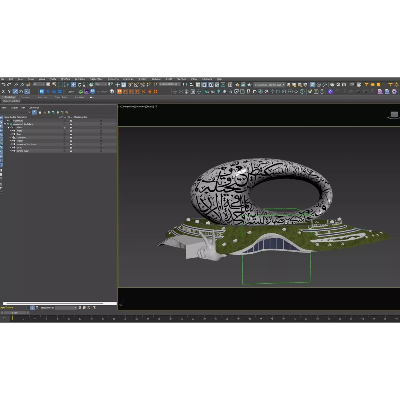This screenshot has width=400, height=400.
Task: Toggle visibility of the English object
Action: click(x=11, y=141)
